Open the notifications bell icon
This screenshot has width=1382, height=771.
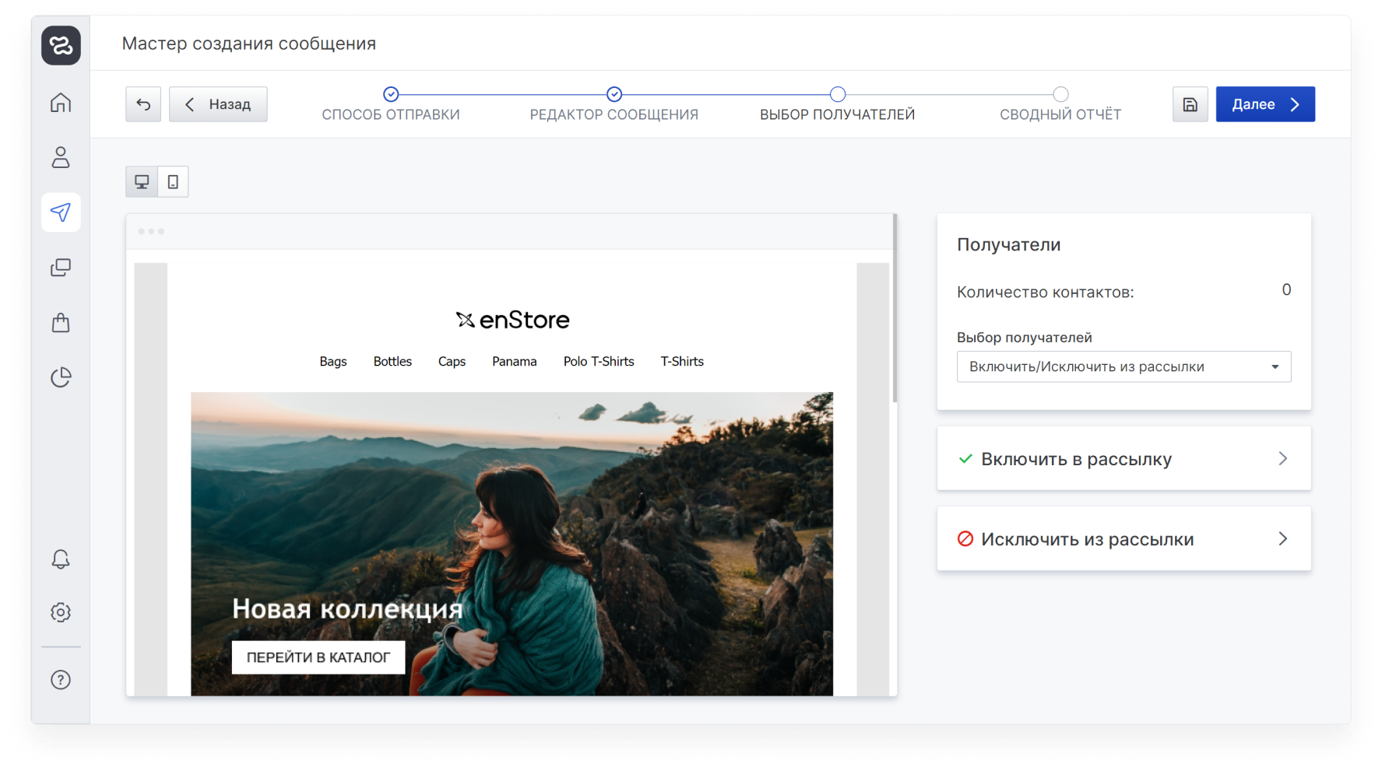61,559
